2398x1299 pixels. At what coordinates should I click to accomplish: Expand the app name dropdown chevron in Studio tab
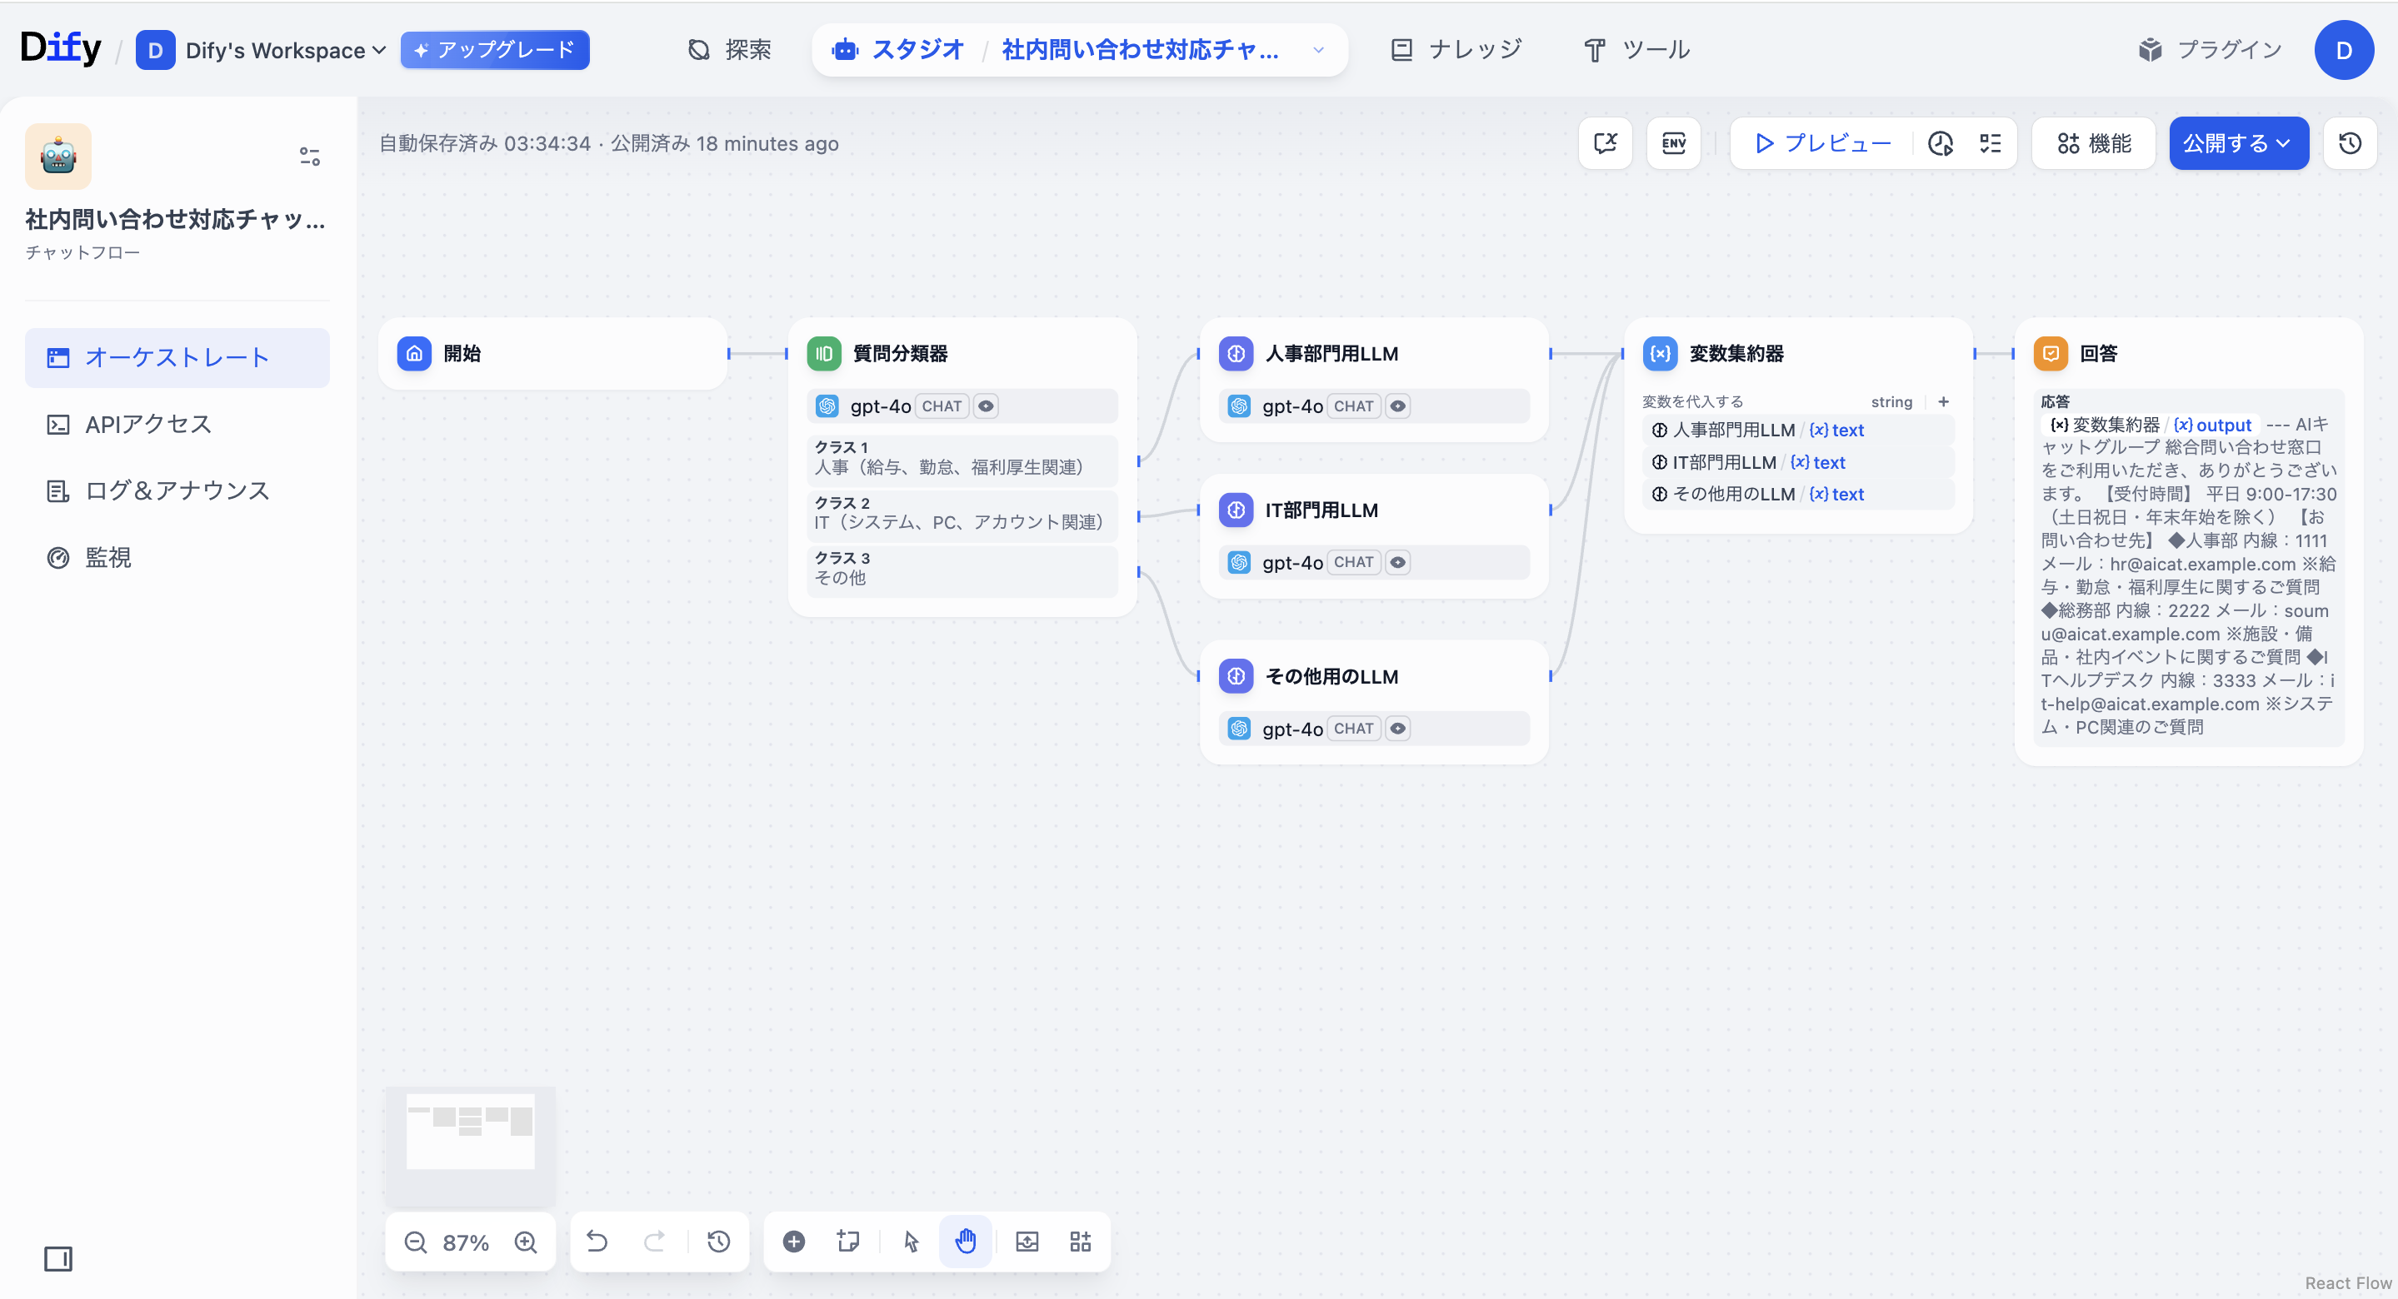coord(1318,50)
